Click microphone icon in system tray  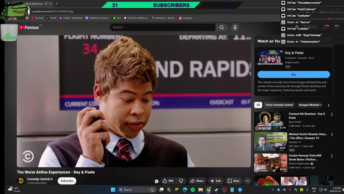[307, 190]
